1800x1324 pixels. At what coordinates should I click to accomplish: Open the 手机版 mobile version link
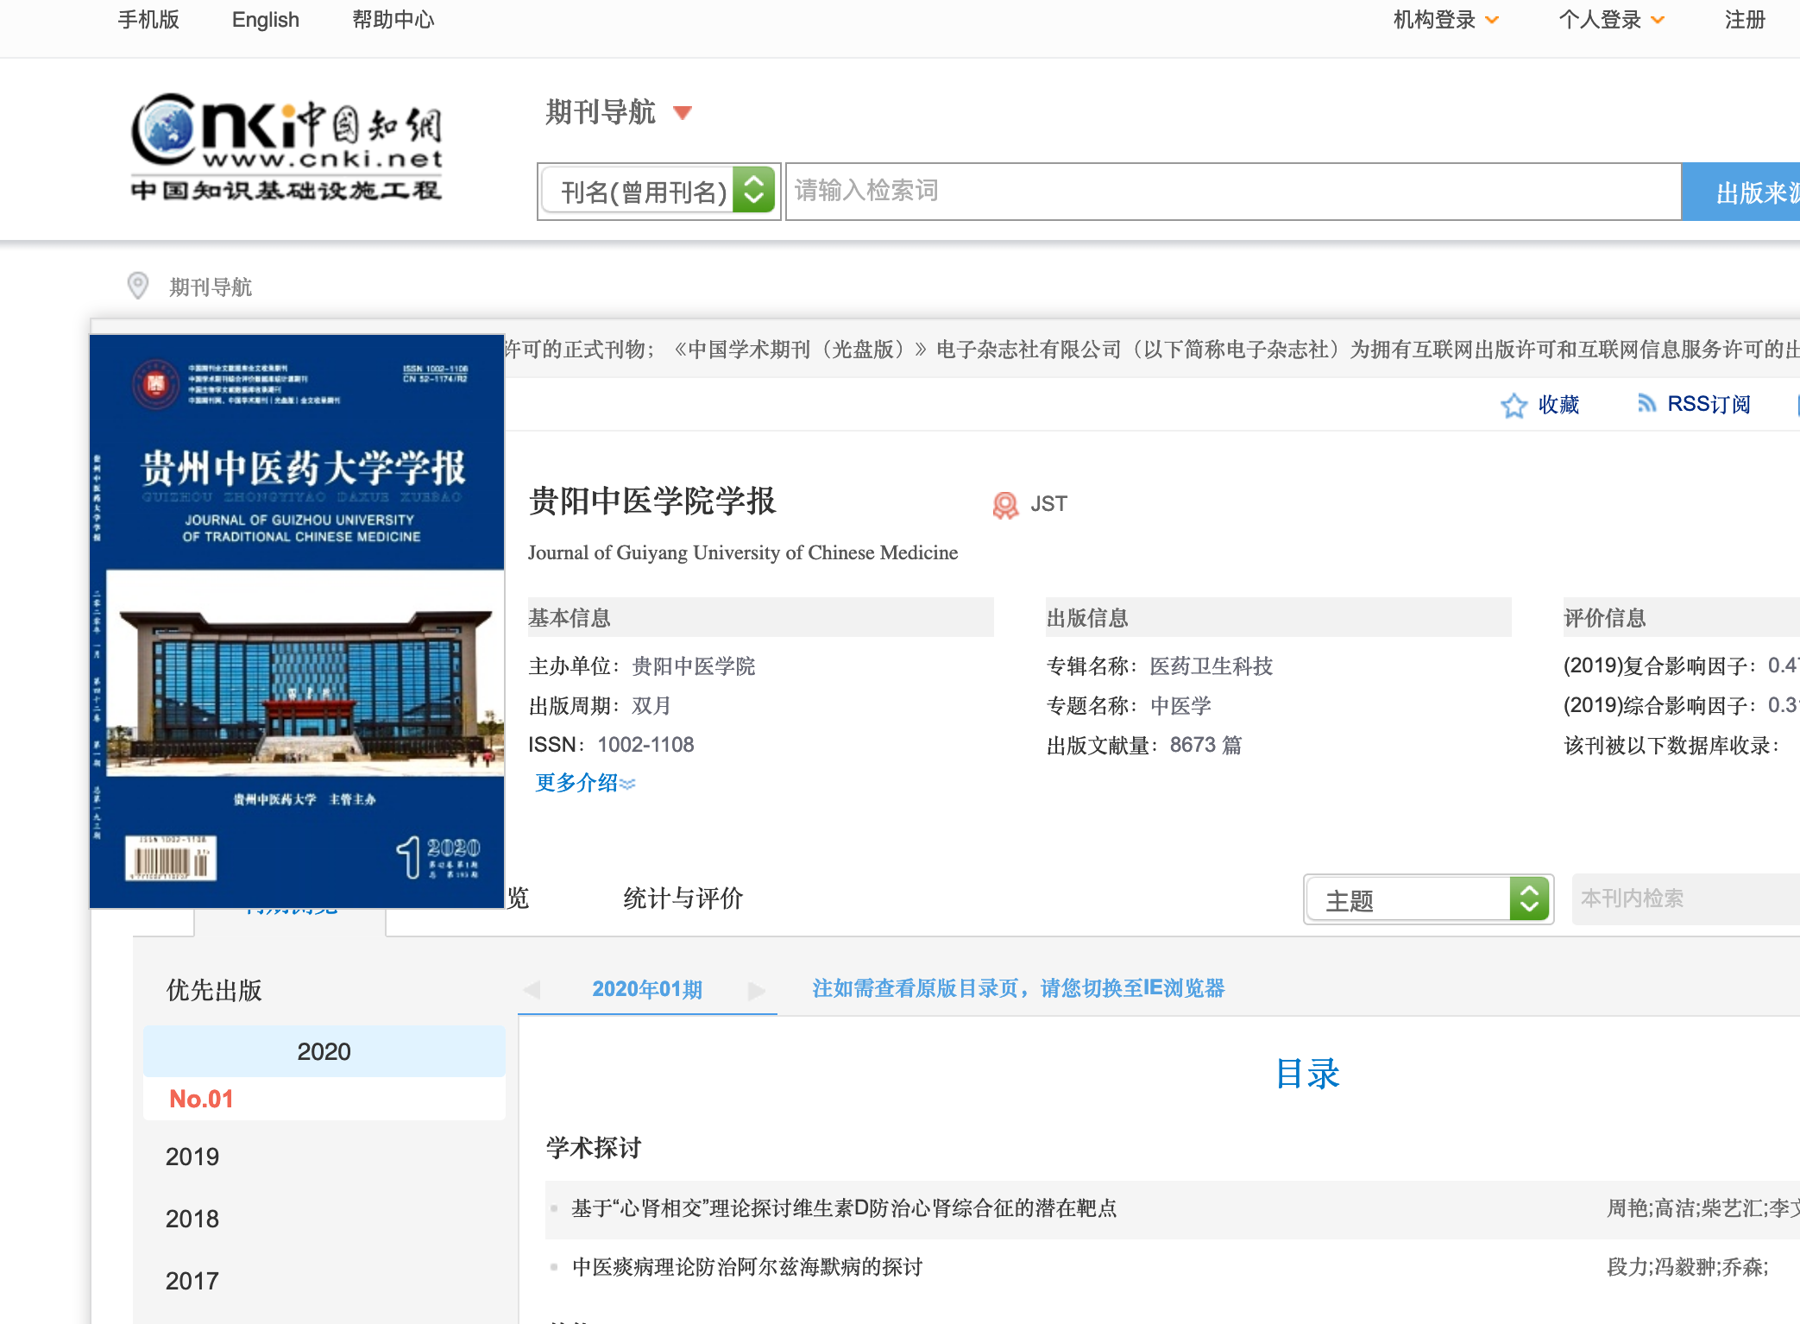click(148, 20)
